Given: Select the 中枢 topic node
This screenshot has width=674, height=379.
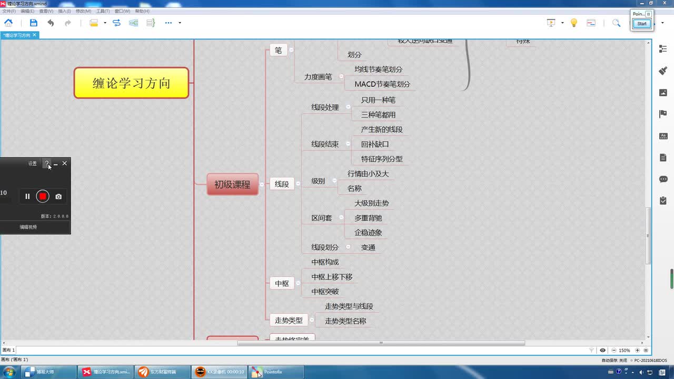Looking at the screenshot, I should (282, 283).
